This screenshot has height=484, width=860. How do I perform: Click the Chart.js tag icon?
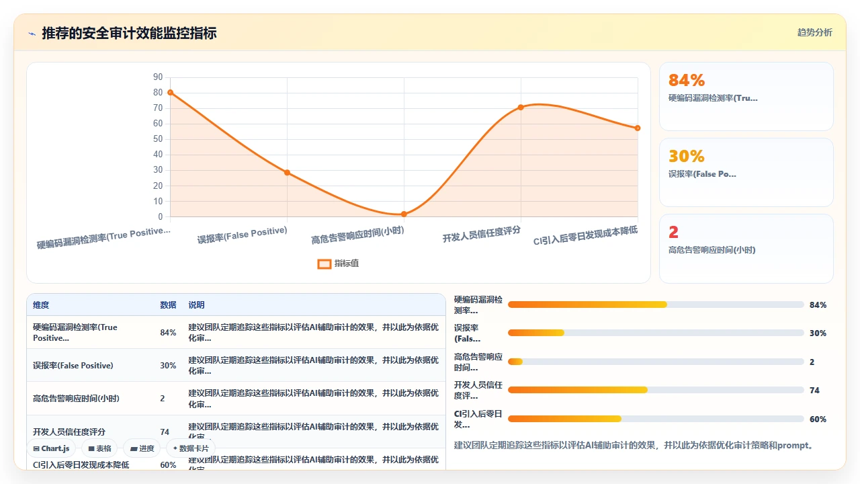[x=36, y=448]
